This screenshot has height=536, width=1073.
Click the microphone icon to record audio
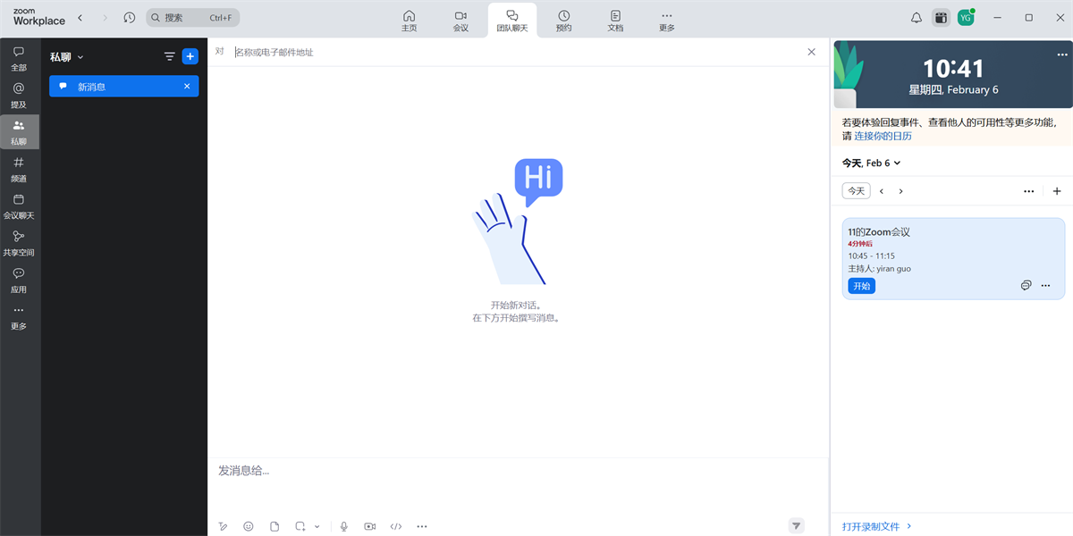[x=344, y=526]
